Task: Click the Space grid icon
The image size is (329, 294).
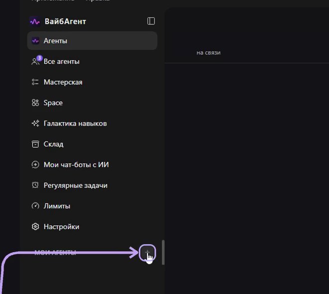Action: pos(35,103)
